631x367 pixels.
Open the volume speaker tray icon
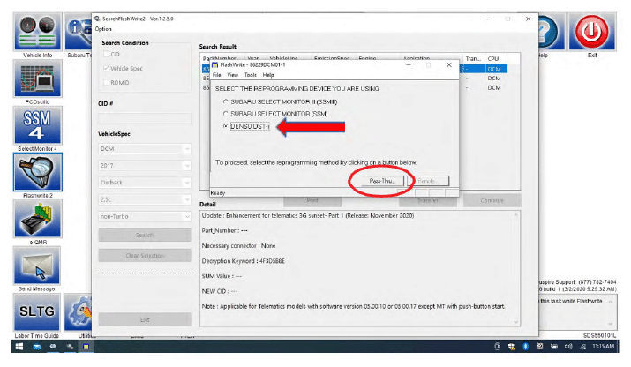[x=568, y=347]
